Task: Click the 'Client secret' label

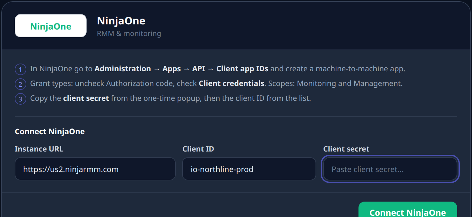Action: pyautogui.click(x=346, y=149)
